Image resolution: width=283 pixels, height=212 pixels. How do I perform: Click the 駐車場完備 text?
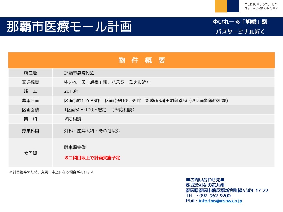pos(75,147)
